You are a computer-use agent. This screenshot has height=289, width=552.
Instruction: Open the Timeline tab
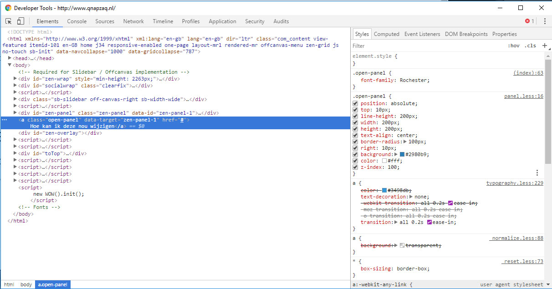click(x=163, y=21)
